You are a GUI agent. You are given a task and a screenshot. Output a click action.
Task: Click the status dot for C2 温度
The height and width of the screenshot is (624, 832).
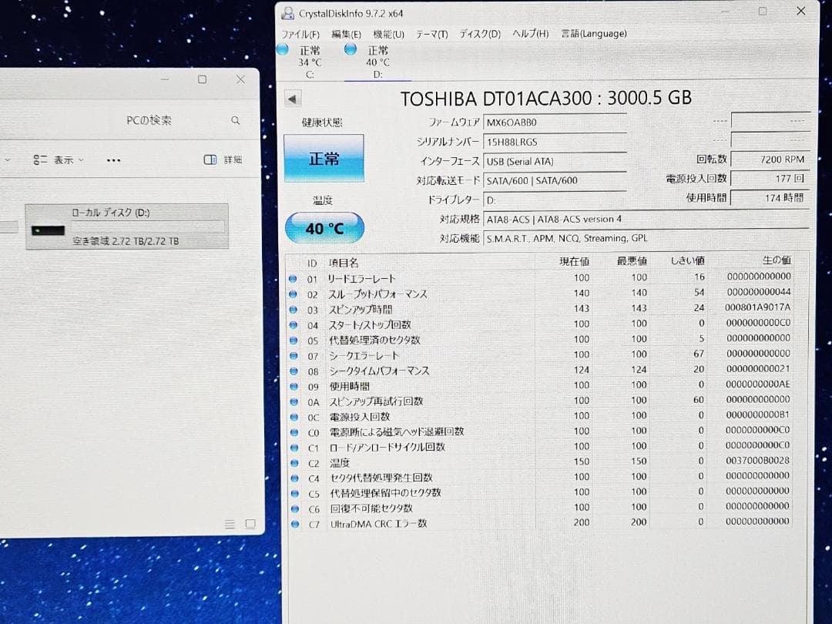(x=294, y=463)
